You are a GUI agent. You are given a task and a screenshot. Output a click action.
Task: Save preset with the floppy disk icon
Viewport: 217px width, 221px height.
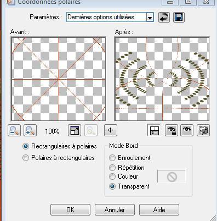pos(179,18)
